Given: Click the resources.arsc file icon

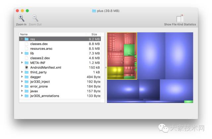Looking at the screenshot, I should pos(26,48).
